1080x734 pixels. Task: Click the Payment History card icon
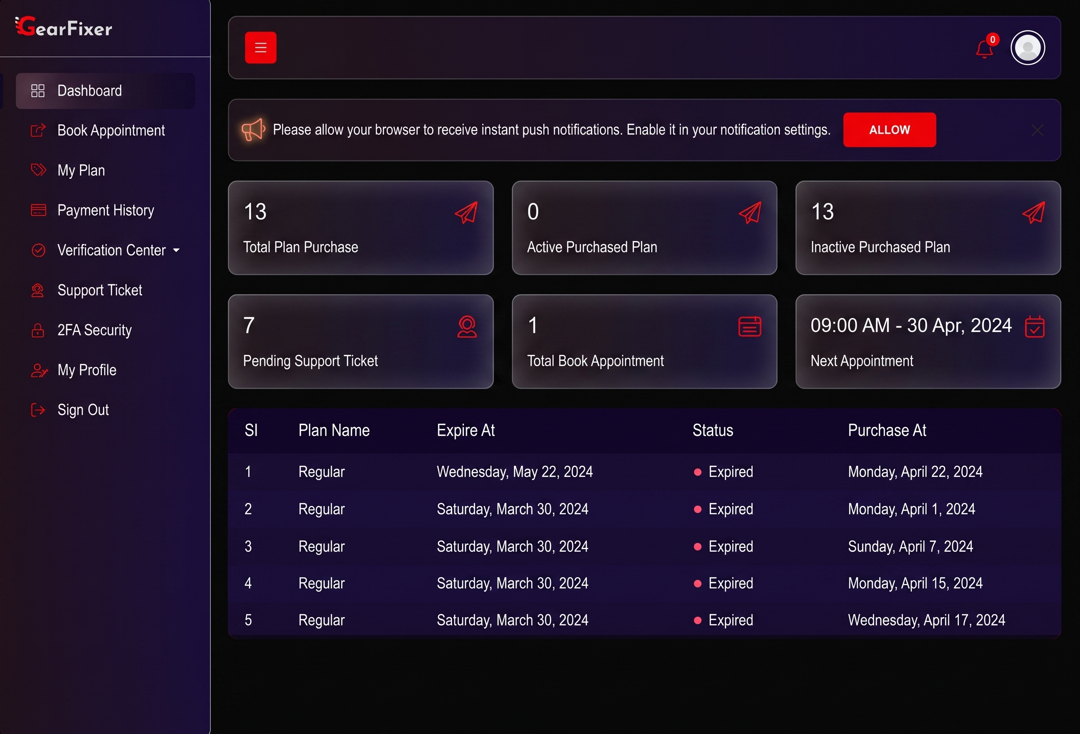point(38,210)
